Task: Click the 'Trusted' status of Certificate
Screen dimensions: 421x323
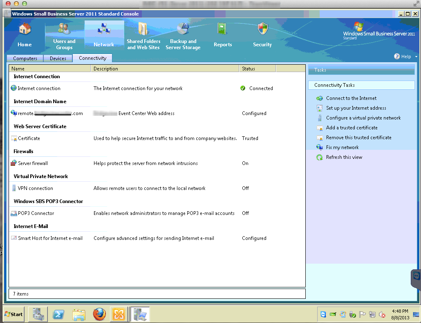Action: click(250, 138)
